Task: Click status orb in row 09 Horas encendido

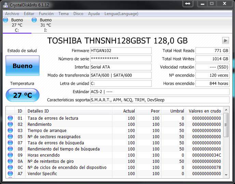Action: [10, 155]
